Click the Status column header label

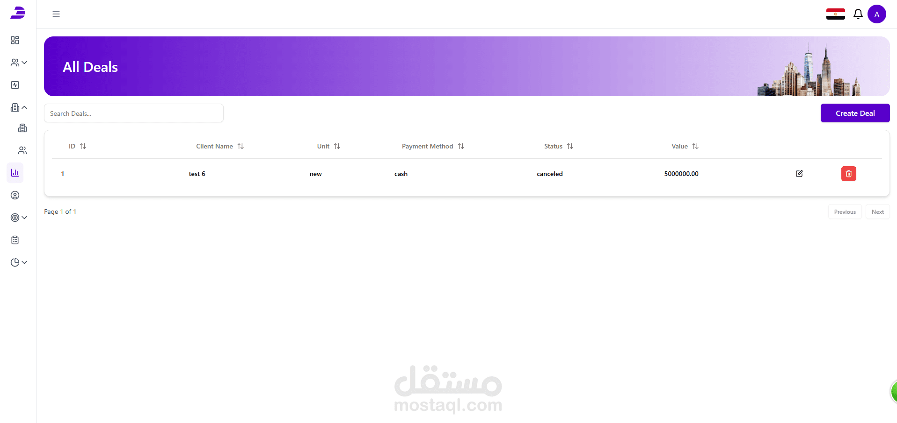point(554,146)
